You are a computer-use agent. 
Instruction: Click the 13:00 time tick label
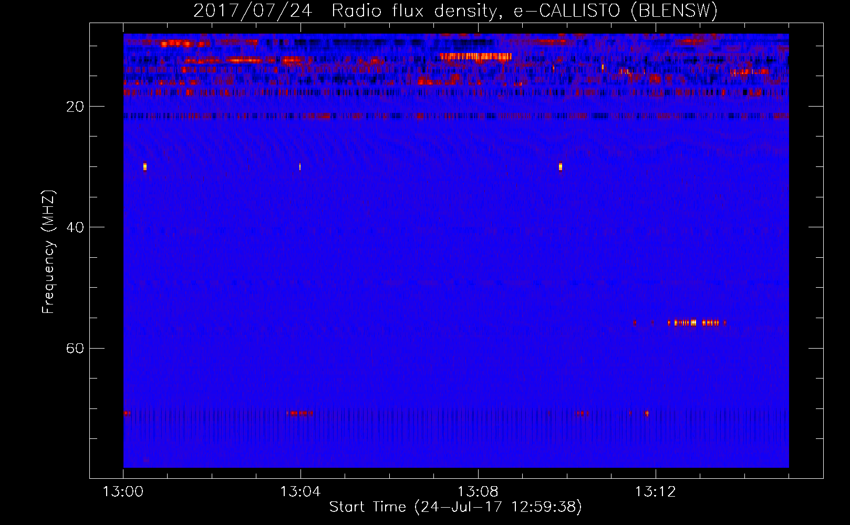coord(123,492)
